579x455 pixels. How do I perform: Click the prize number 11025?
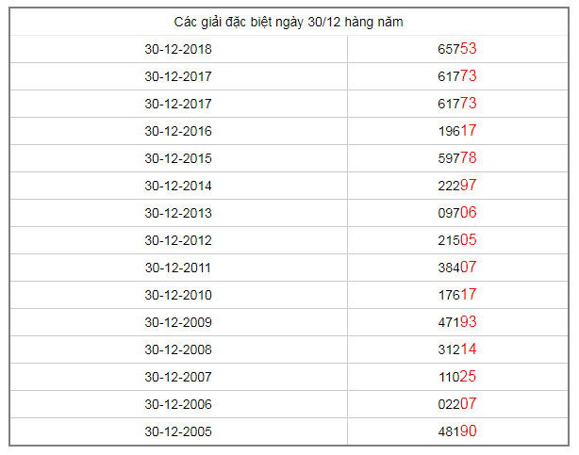point(457,377)
